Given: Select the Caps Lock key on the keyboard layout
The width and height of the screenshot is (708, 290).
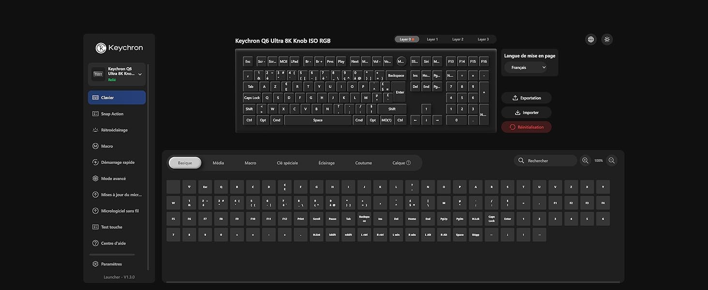Looking at the screenshot, I should click(x=252, y=98).
